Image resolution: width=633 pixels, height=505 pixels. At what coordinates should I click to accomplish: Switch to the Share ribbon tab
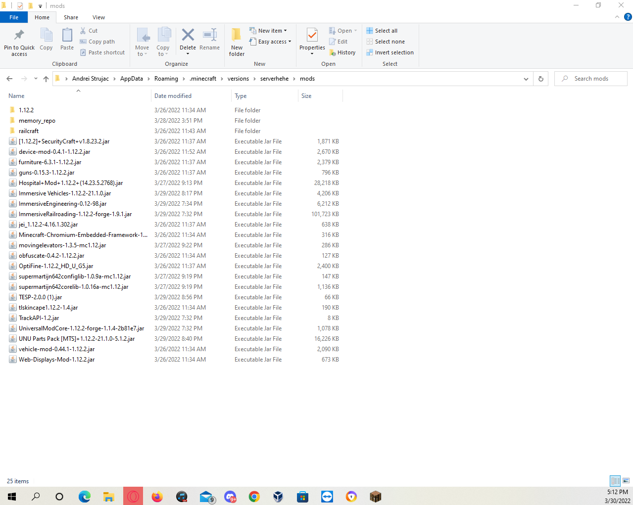click(x=71, y=17)
